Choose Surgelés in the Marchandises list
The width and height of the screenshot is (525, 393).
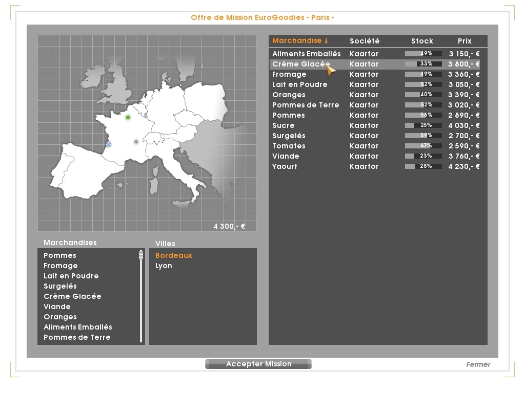click(60, 286)
